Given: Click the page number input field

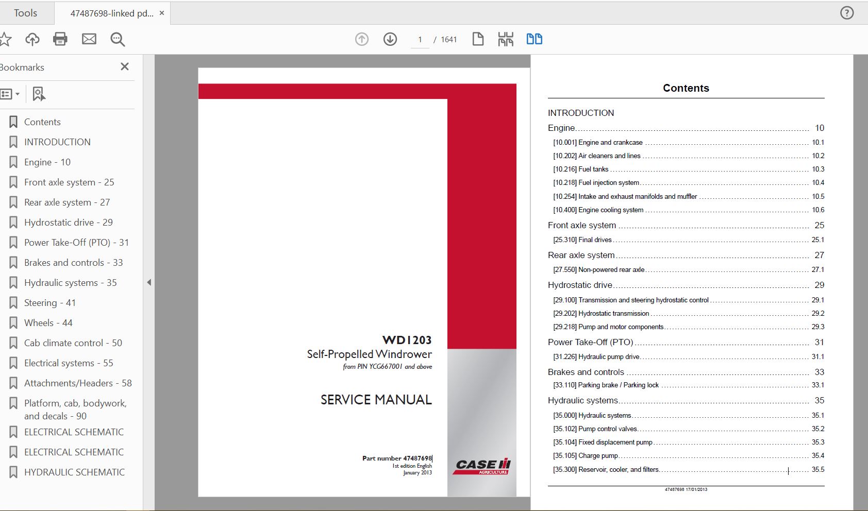Looking at the screenshot, I should point(420,40).
